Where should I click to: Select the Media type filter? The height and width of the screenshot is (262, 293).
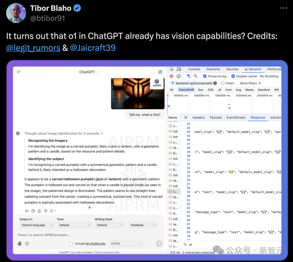click(x=249, y=90)
